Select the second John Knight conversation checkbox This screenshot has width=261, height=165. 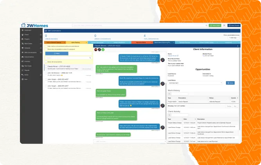(46, 86)
